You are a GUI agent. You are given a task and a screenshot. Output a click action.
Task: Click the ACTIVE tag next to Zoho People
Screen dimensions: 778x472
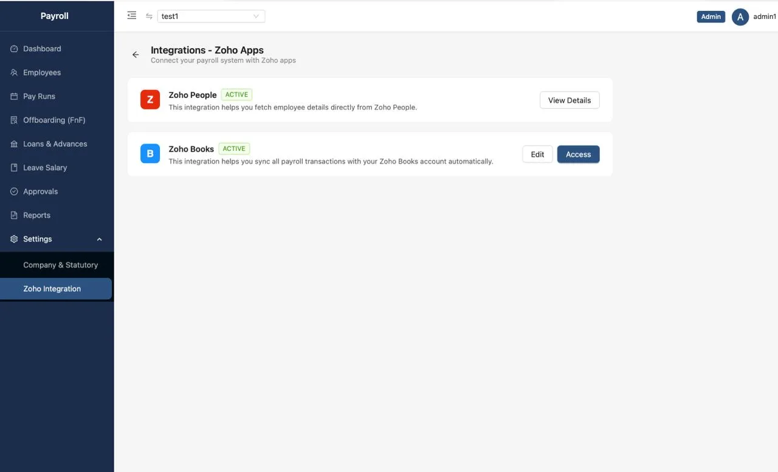point(236,95)
